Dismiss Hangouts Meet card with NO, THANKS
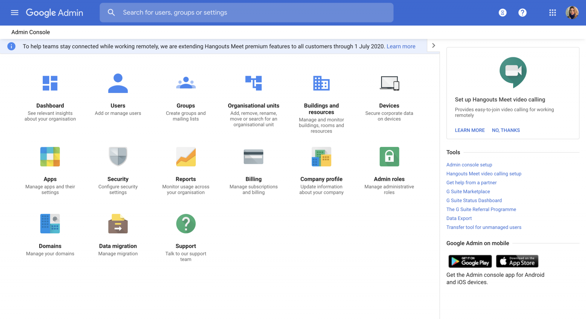 (x=506, y=130)
